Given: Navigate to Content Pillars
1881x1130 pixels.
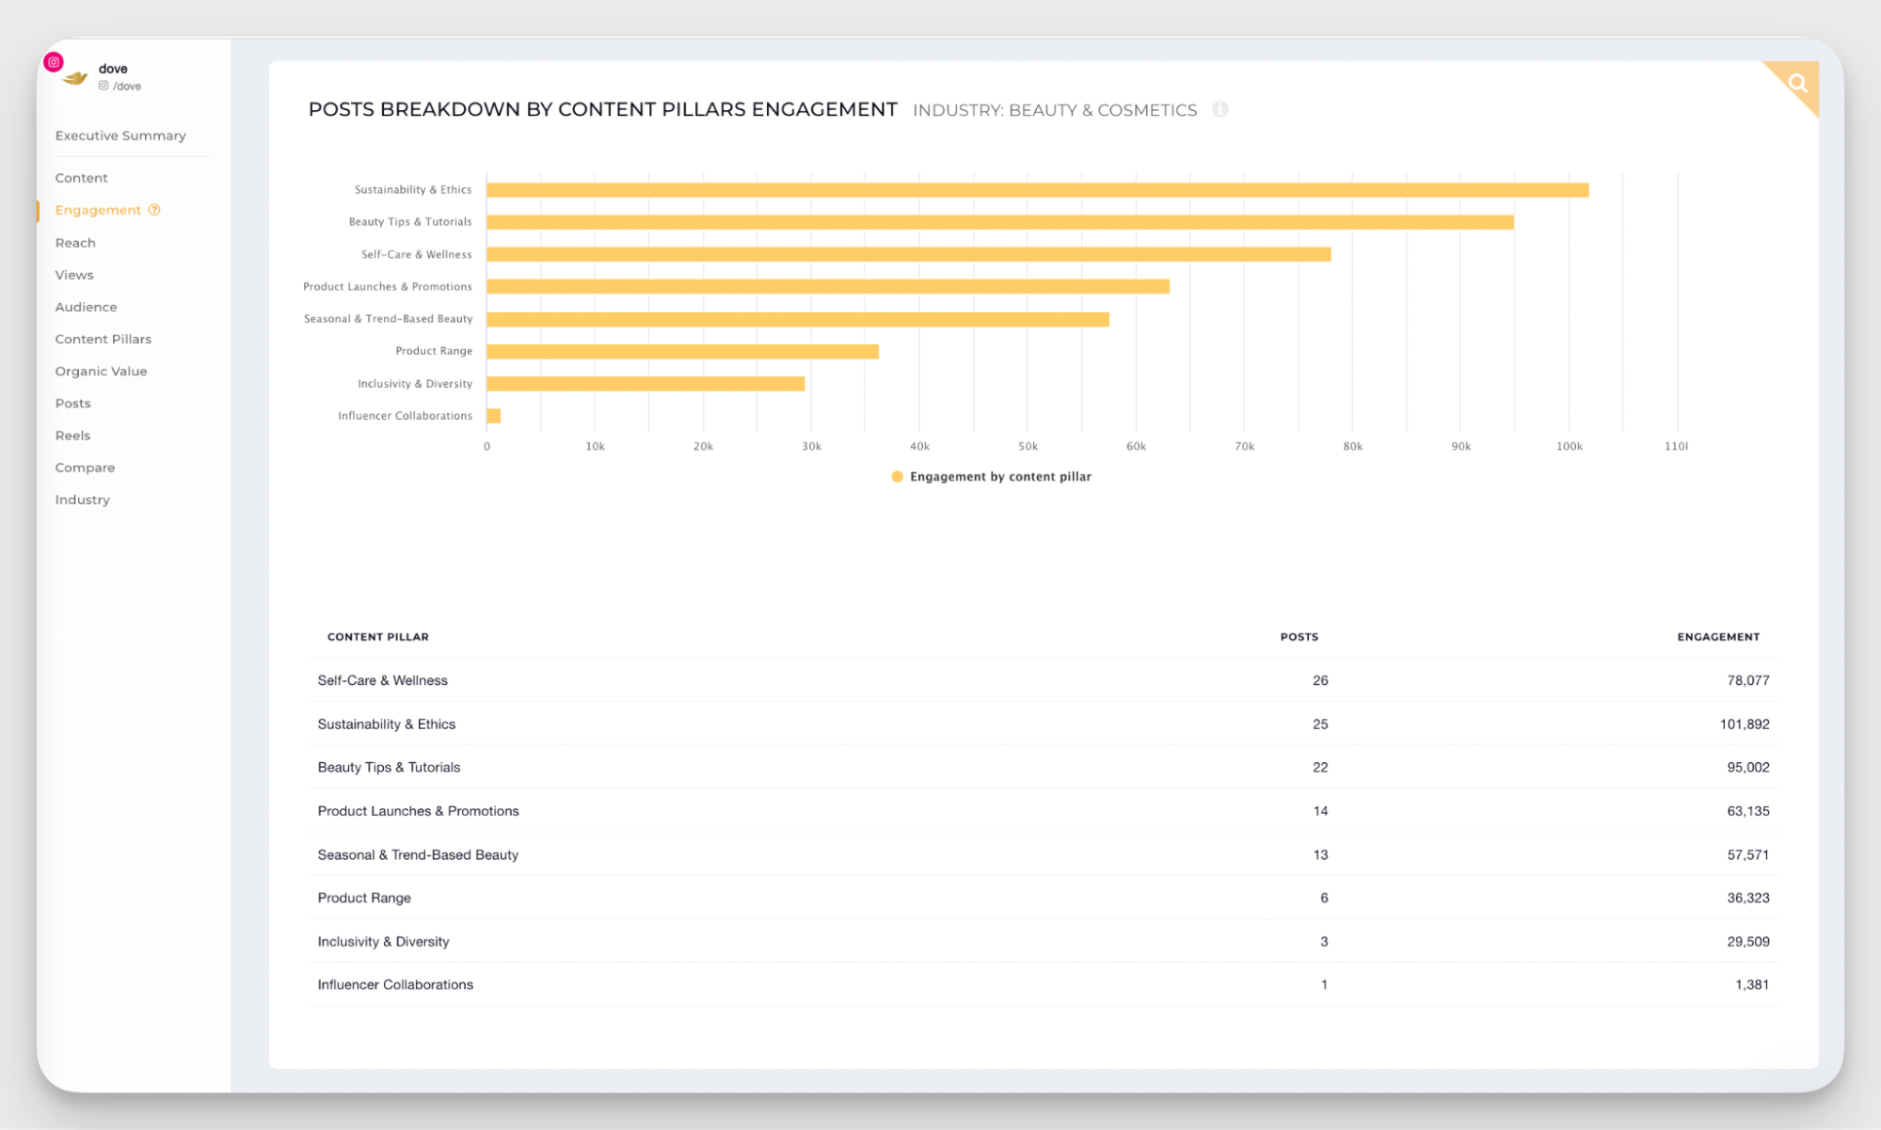Looking at the screenshot, I should coord(103,339).
